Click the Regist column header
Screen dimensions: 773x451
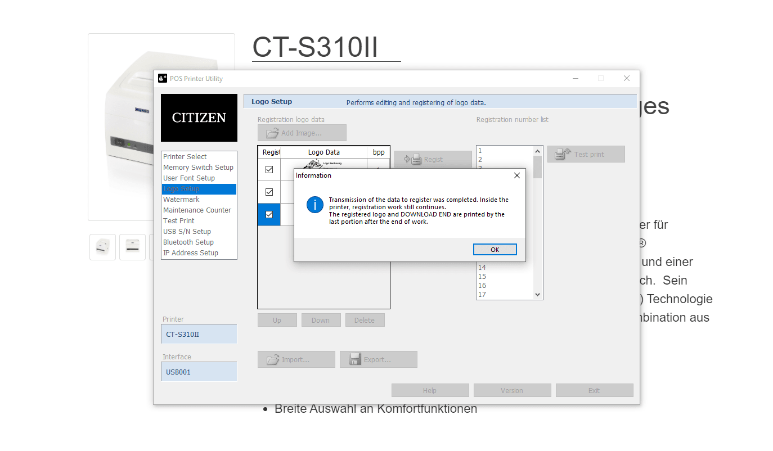269,152
